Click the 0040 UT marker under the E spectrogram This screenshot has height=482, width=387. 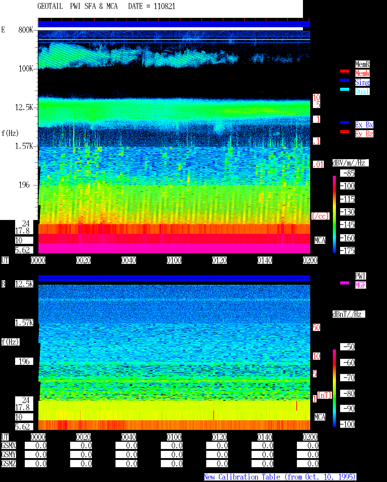[x=129, y=260]
